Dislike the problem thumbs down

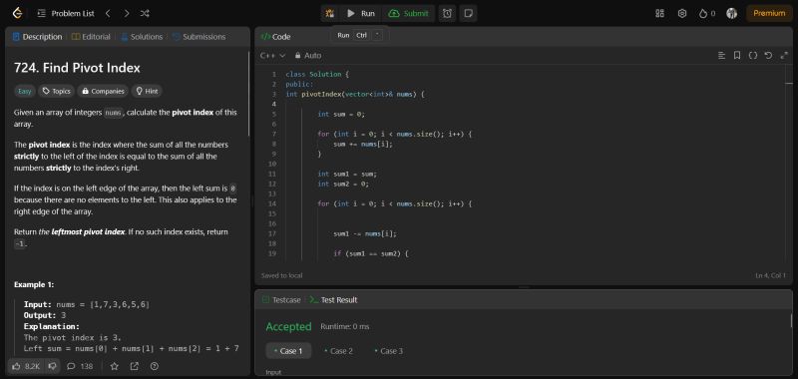pos(53,366)
